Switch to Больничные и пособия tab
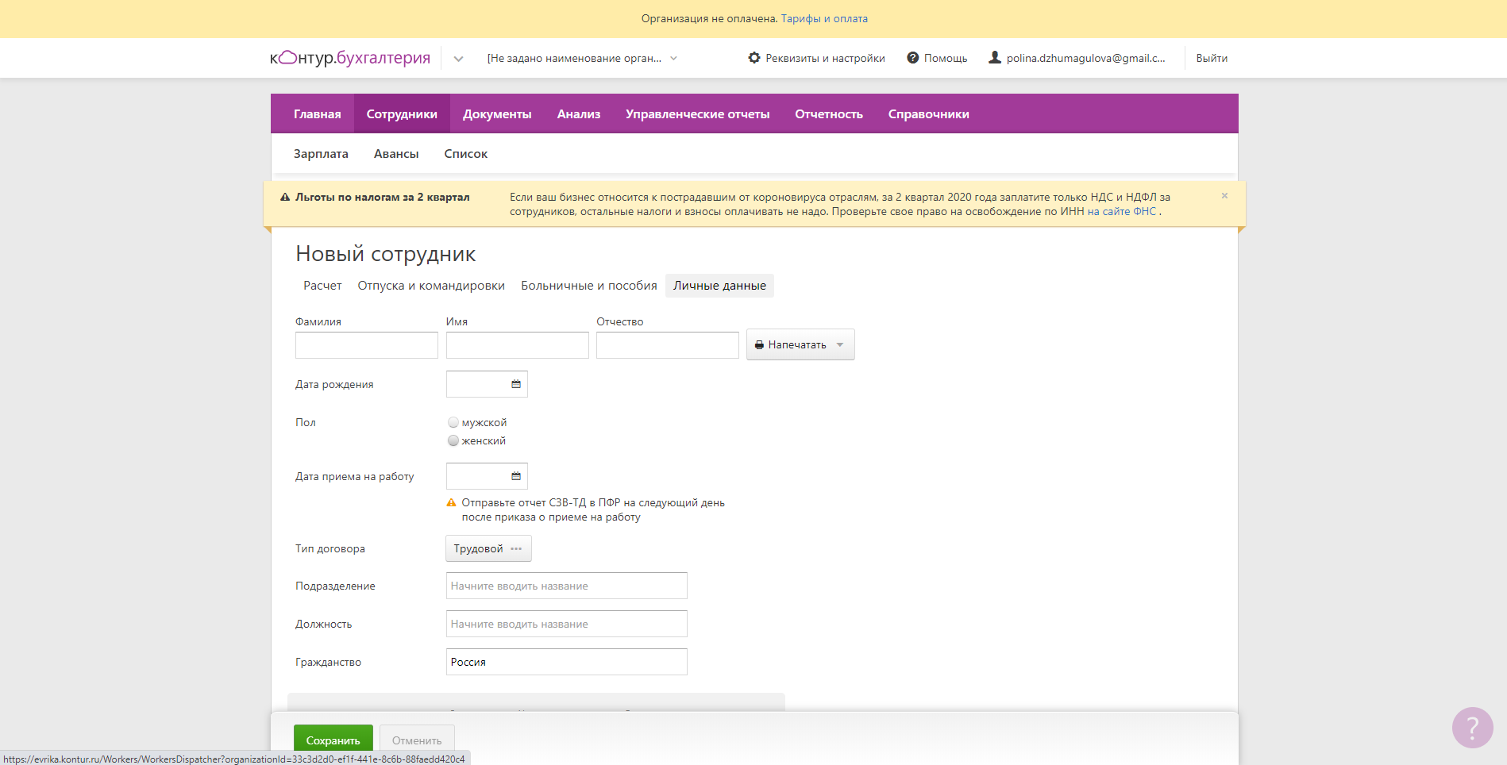 (589, 286)
